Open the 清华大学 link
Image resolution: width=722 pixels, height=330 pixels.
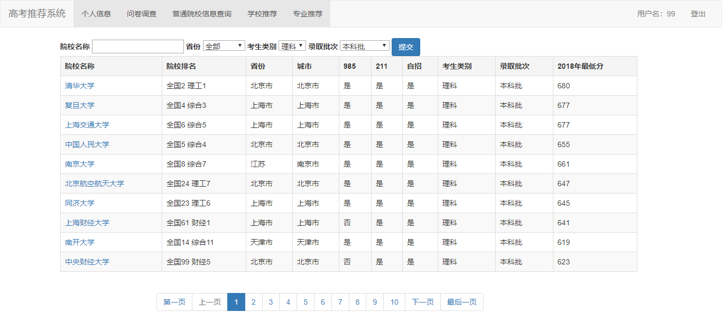coord(80,86)
